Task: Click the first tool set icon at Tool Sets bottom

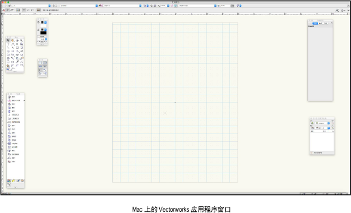Action: point(9,181)
